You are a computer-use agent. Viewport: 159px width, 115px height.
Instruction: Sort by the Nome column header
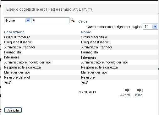(86, 32)
